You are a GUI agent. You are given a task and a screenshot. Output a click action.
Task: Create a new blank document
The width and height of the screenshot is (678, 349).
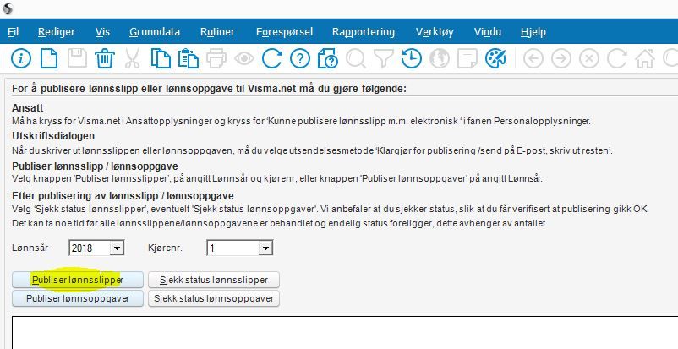coord(49,58)
